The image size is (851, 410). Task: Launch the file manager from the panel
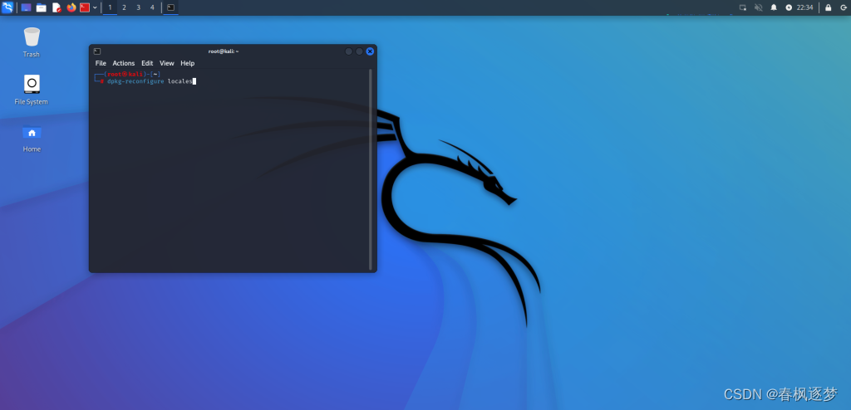pyautogui.click(x=42, y=7)
